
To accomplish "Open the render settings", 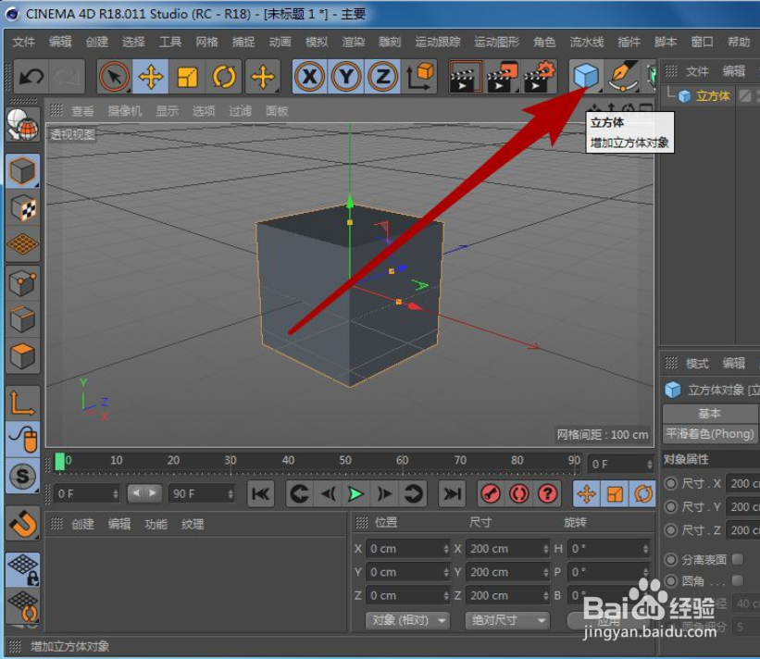I will [539, 76].
